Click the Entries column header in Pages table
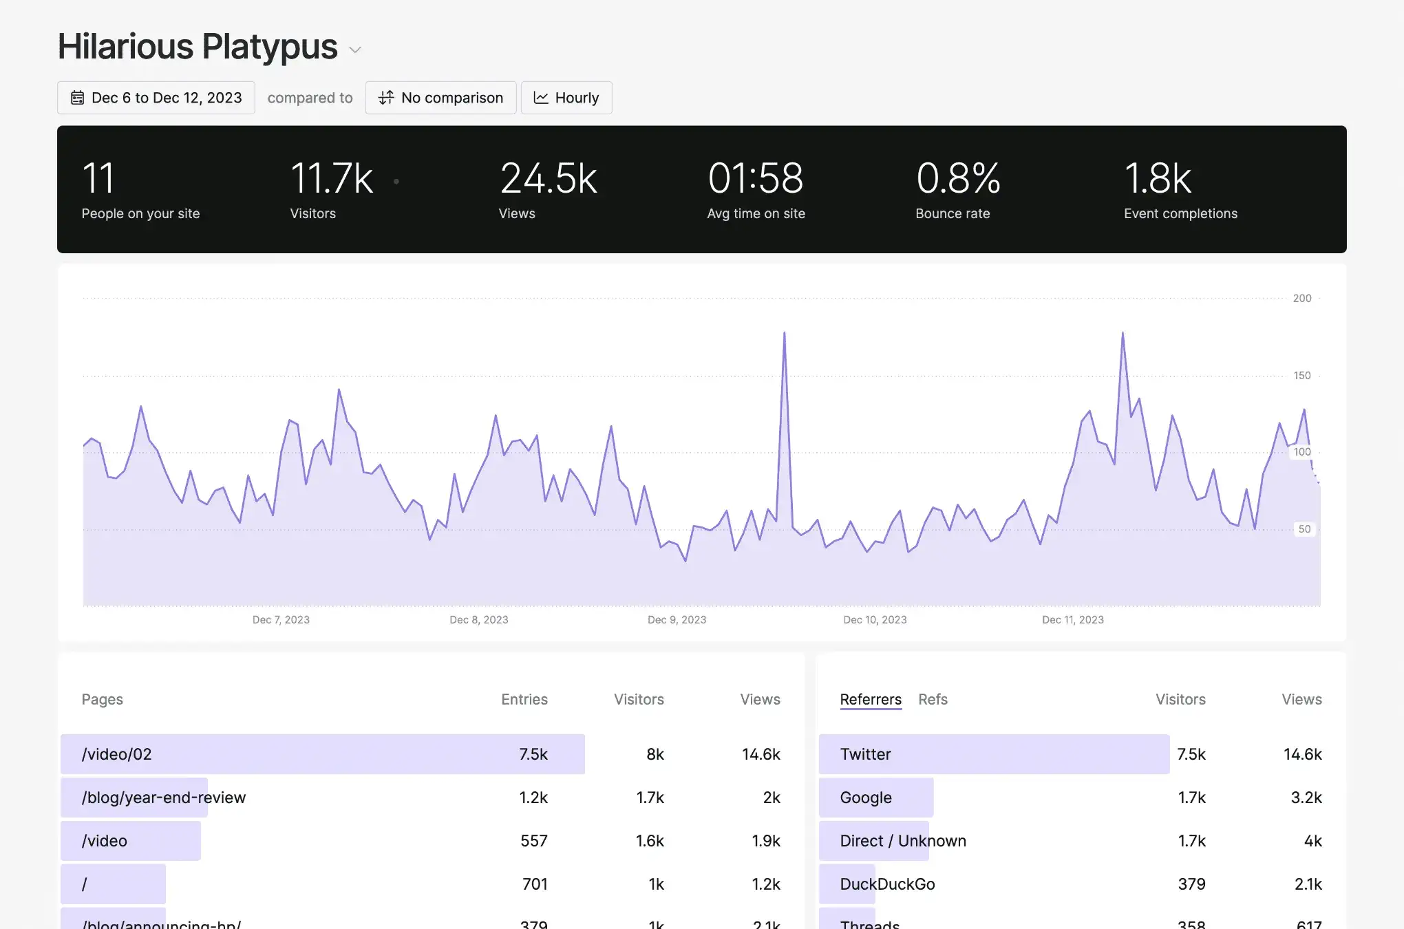 coord(524,699)
